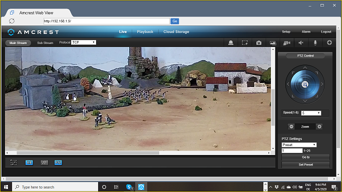Click Amcrest app icon in taskbar
Image resolution: width=342 pixels, height=192 pixels.
tap(141, 187)
